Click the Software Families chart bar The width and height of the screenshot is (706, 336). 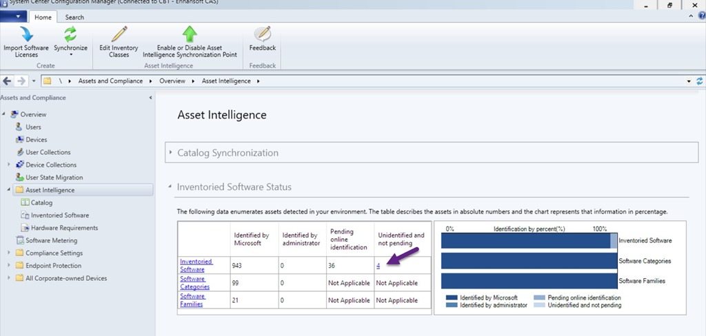tap(529, 281)
